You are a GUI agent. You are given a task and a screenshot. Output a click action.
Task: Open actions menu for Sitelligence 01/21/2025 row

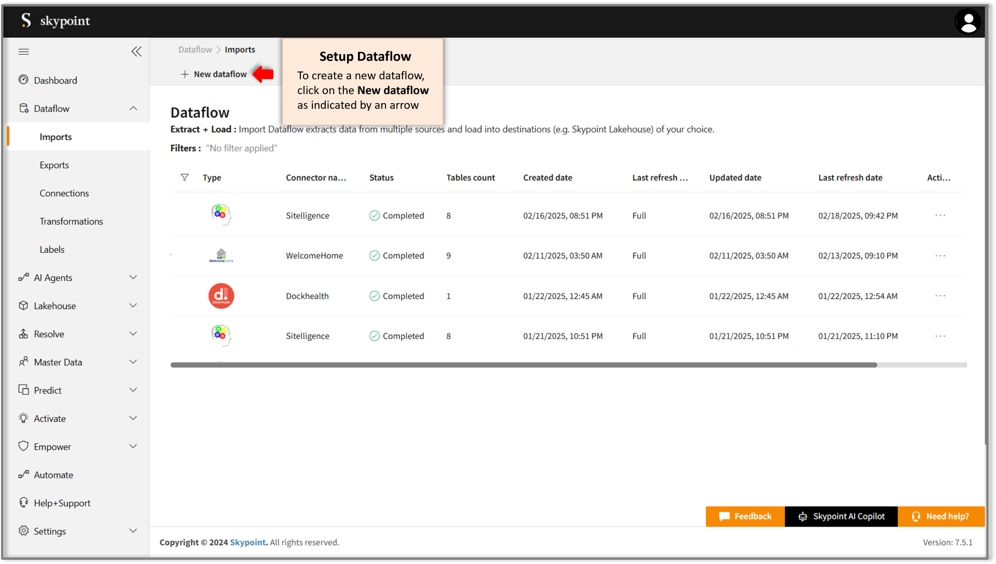[x=940, y=336]
